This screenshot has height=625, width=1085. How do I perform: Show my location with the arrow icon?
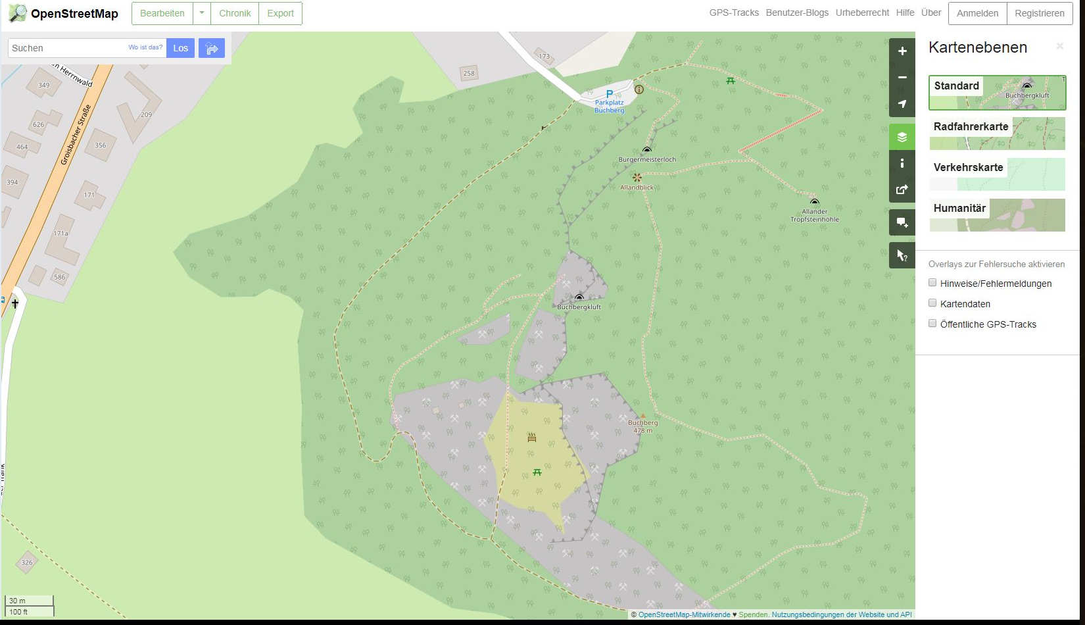coord(902,104)
